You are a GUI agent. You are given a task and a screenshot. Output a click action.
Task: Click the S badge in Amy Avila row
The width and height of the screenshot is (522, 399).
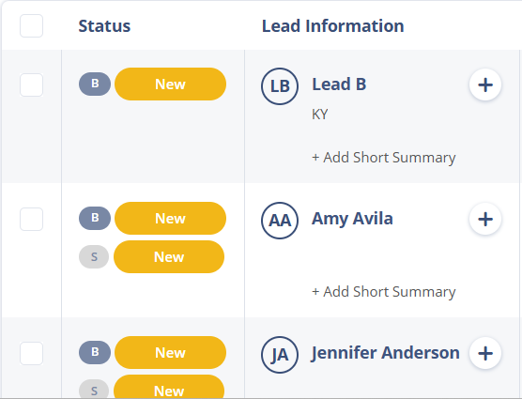click(94, 257)
